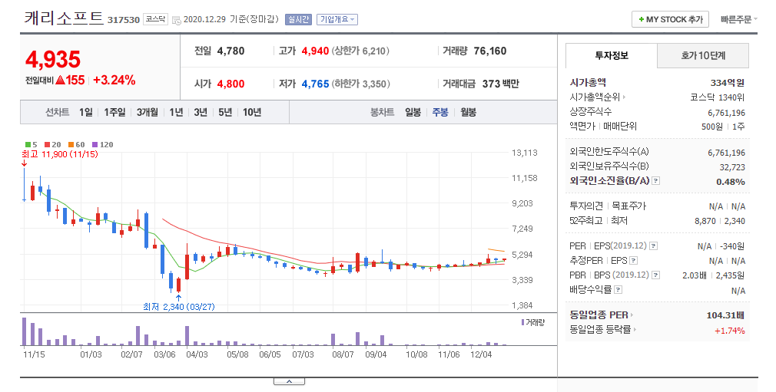Select the 1주일 line chart period
The width and height of the screenshot is (776, 392).
point(114,112)
